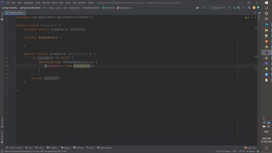Click the Stop icon in toolbar
Viewport: 272px width, 153px height.
tap(244, 8)
